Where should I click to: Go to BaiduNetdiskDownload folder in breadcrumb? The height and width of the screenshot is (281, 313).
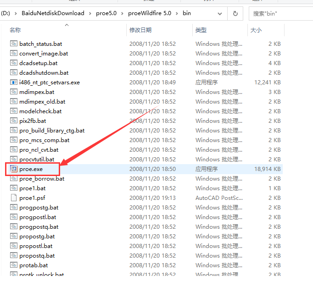point(53,13)
